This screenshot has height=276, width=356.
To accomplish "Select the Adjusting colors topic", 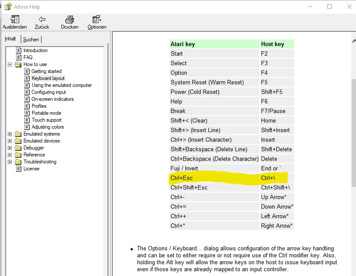I will [47, 127].
